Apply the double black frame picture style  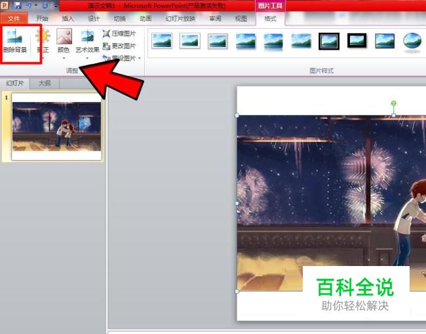coord(329,41)
